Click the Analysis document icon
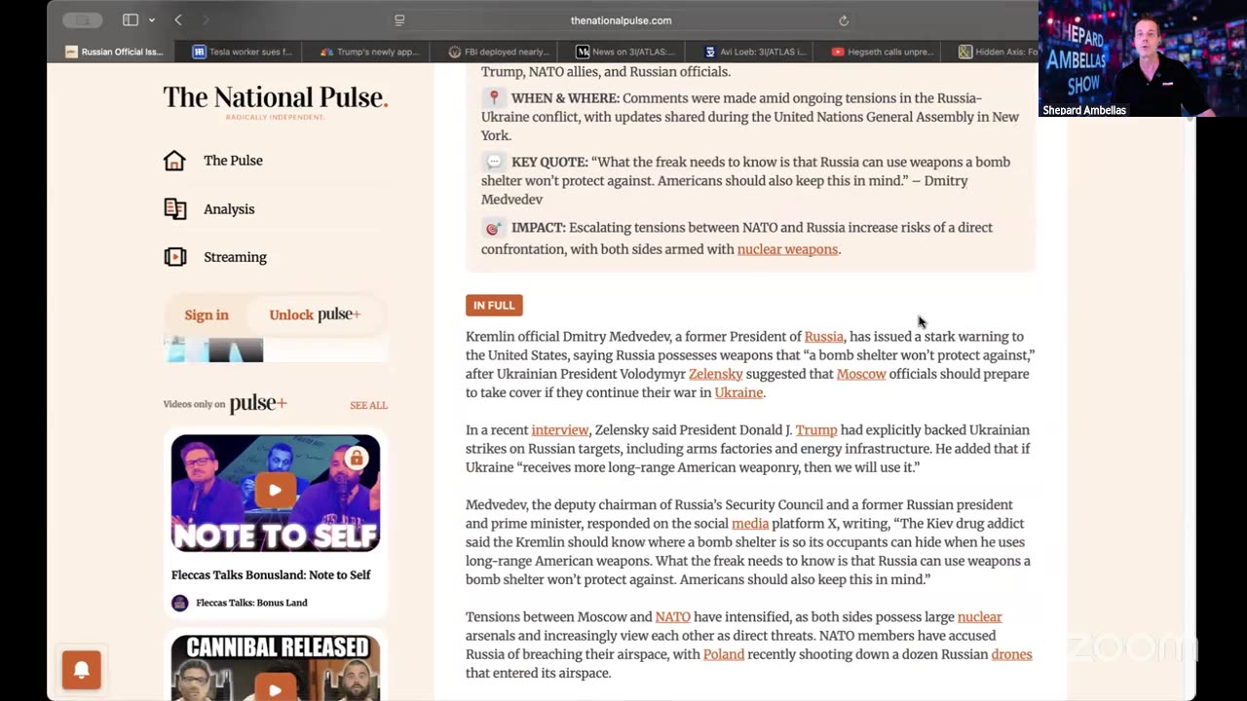 click(175, 208)
